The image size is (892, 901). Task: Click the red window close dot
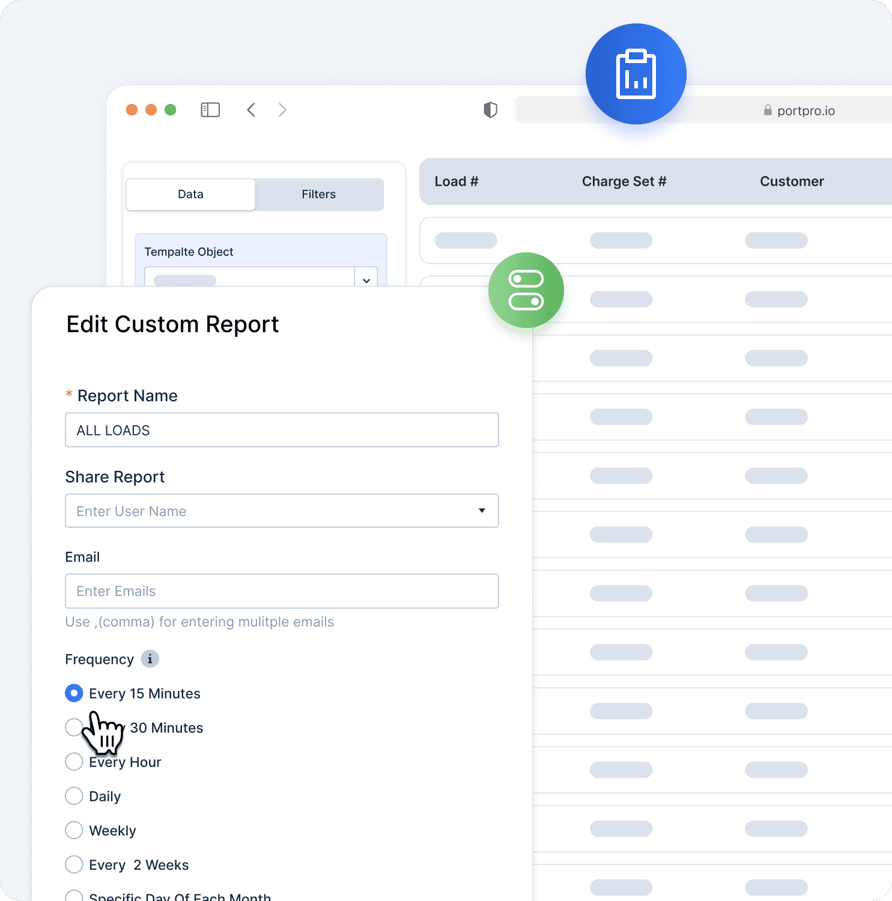pos(132,110)
